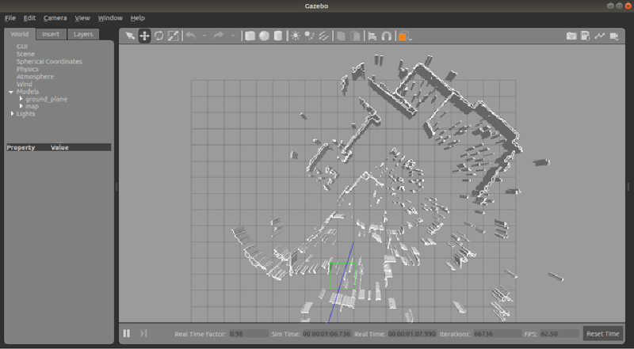Click the Paste icon in toolbar
The height and width of the screenshot is (349, 634).
pos(354,36)
